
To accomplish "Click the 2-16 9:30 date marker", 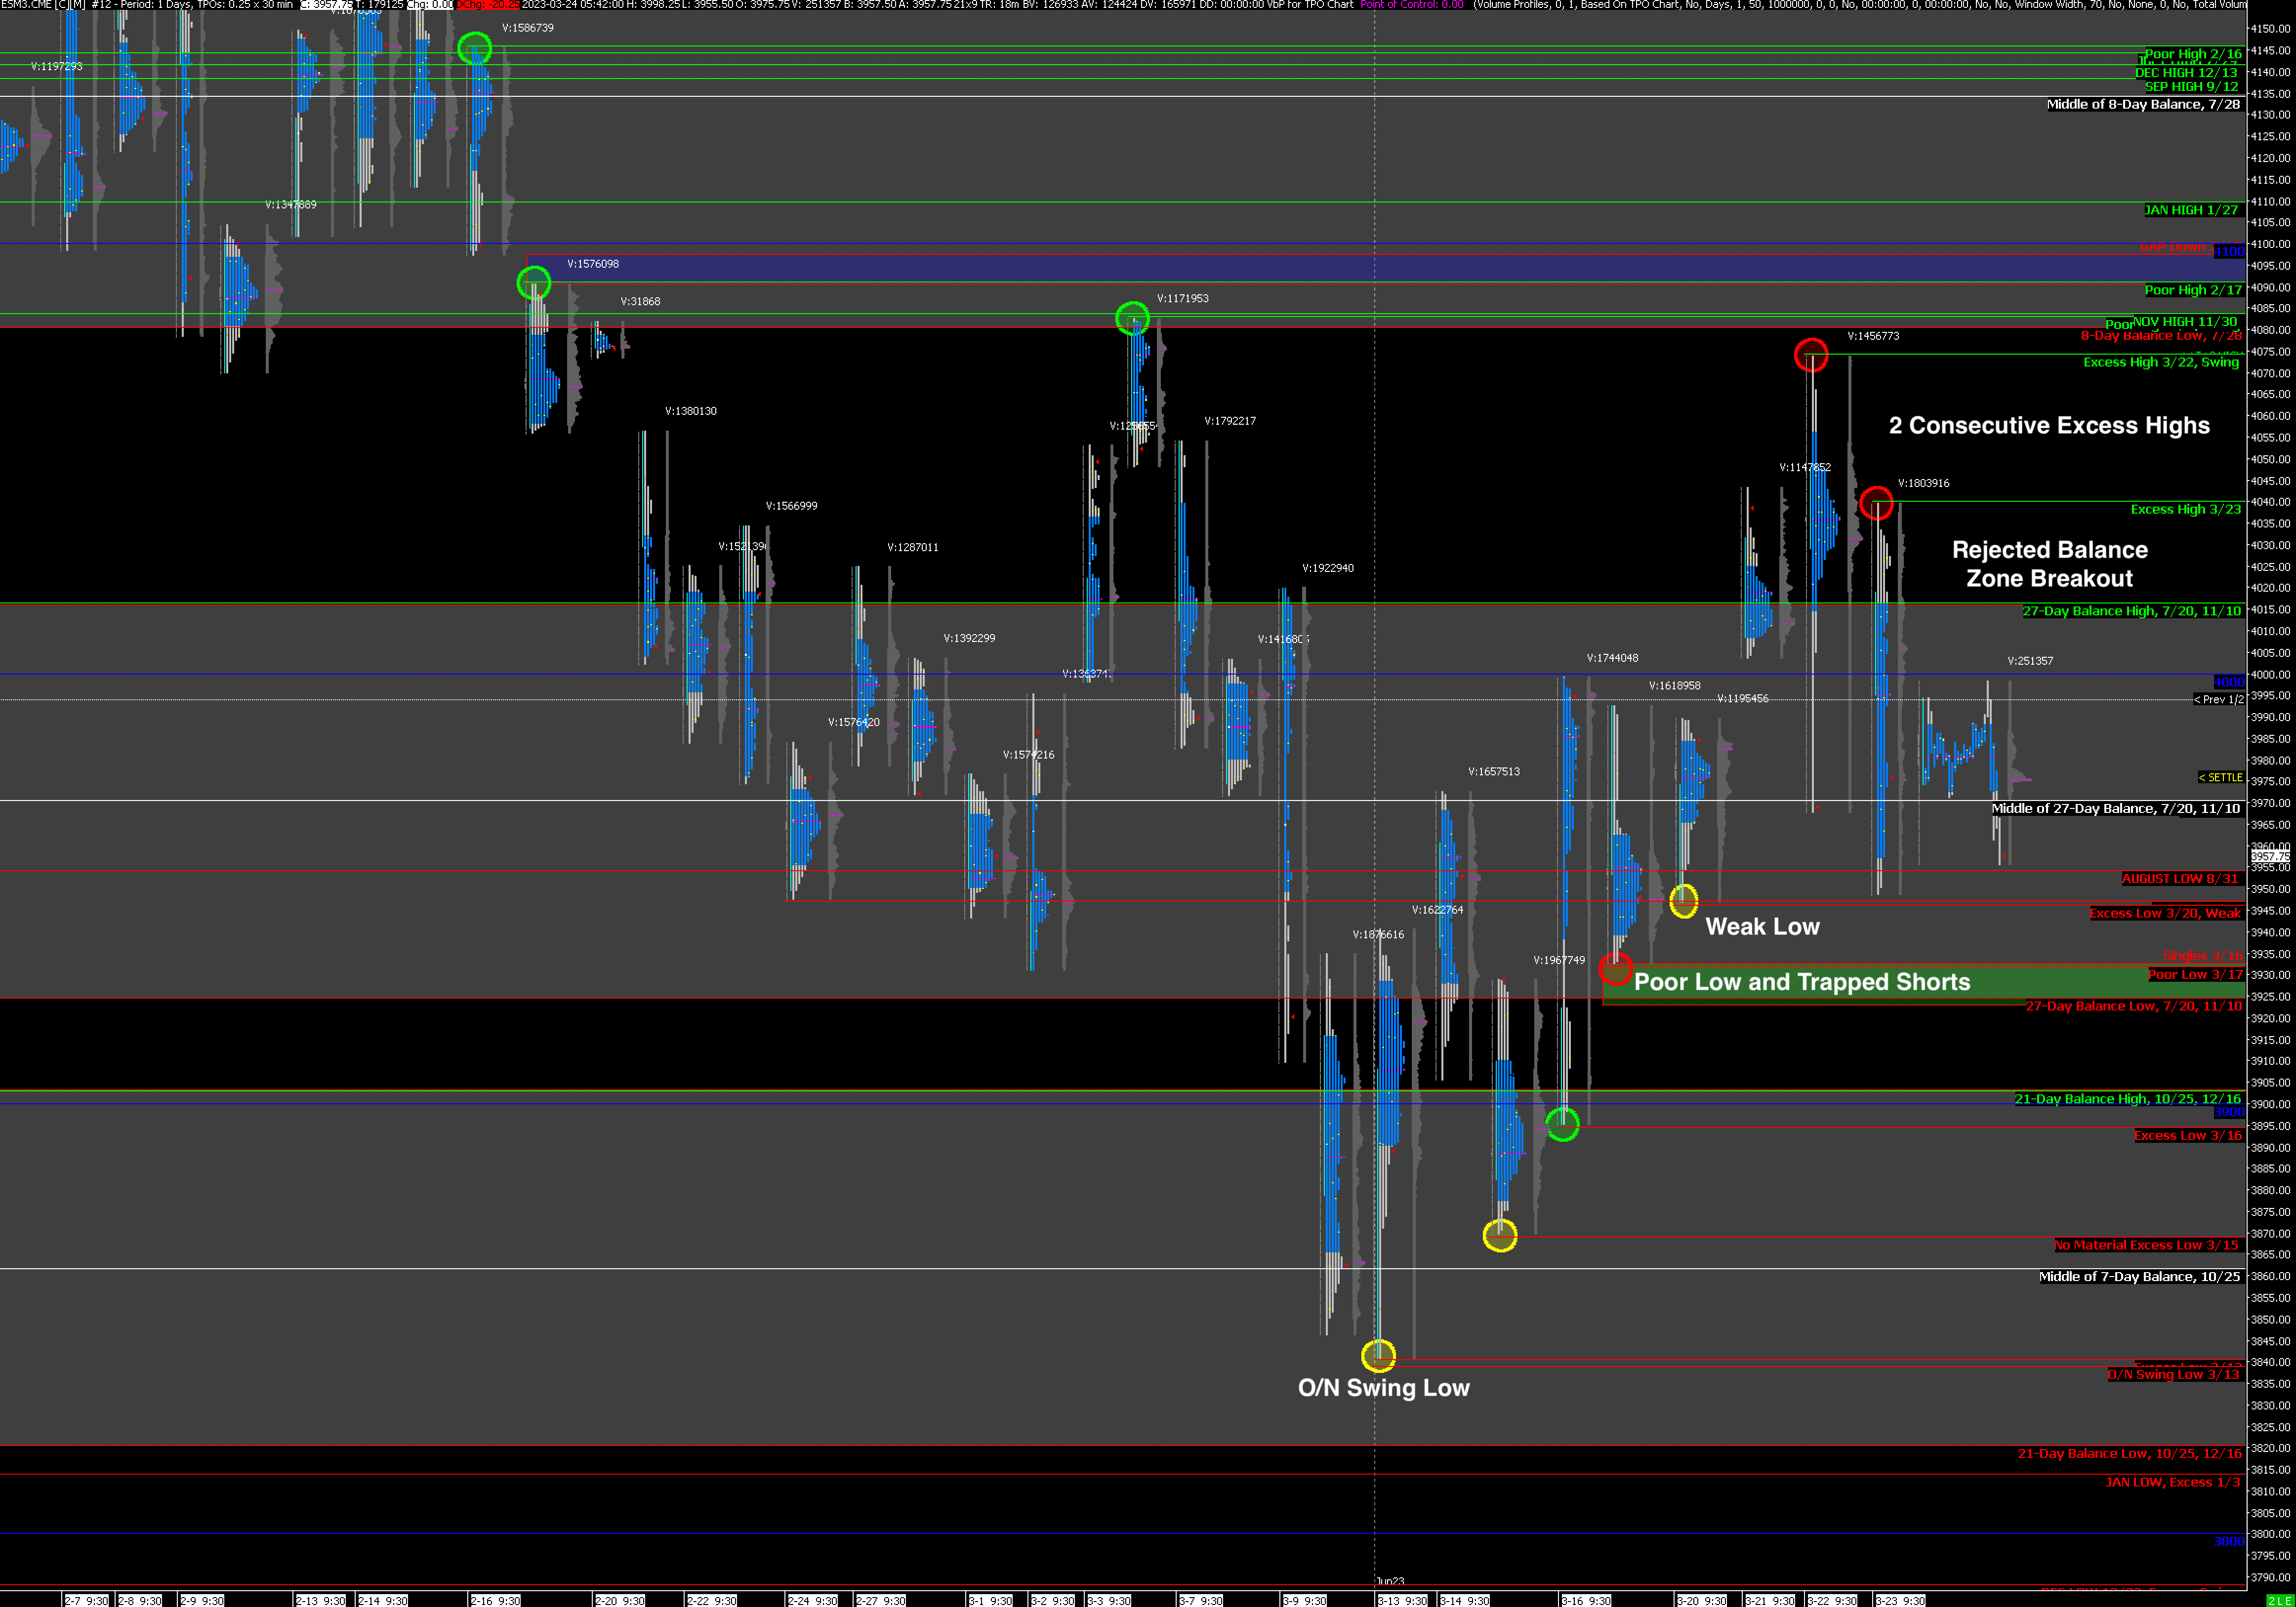I will pyautogui.click(x=495, y=1601).
